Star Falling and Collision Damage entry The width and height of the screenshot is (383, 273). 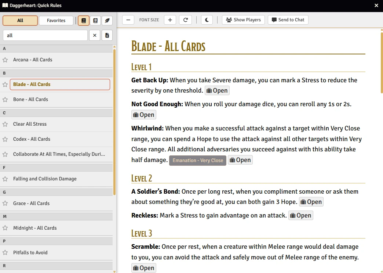(x=5, y=179)
